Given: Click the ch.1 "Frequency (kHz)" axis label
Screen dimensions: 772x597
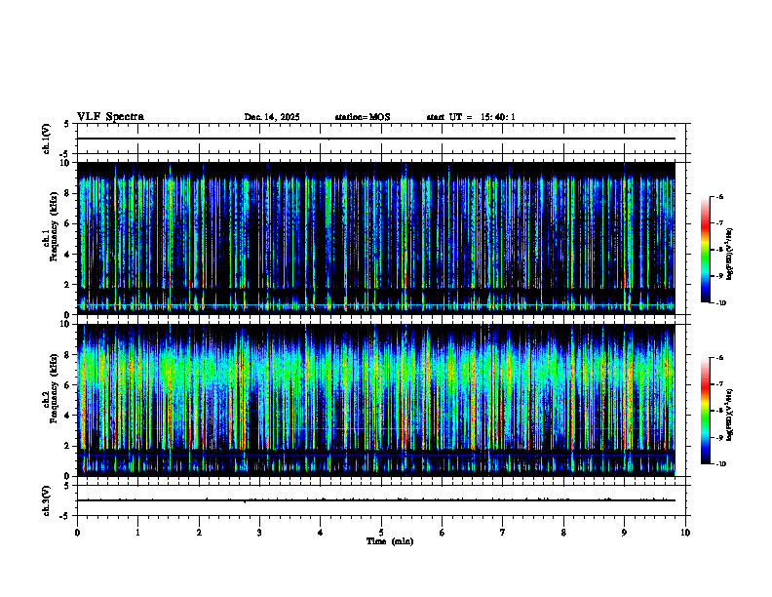Looking at the screenshot, I should tap(55, 227).
